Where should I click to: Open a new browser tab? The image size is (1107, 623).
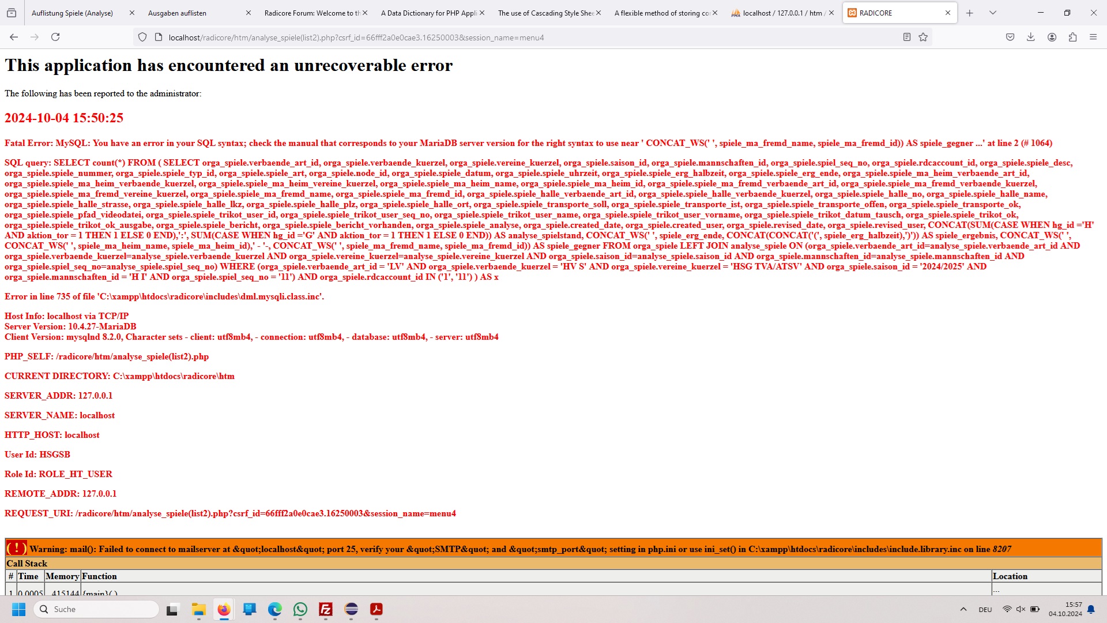point(970,13)
